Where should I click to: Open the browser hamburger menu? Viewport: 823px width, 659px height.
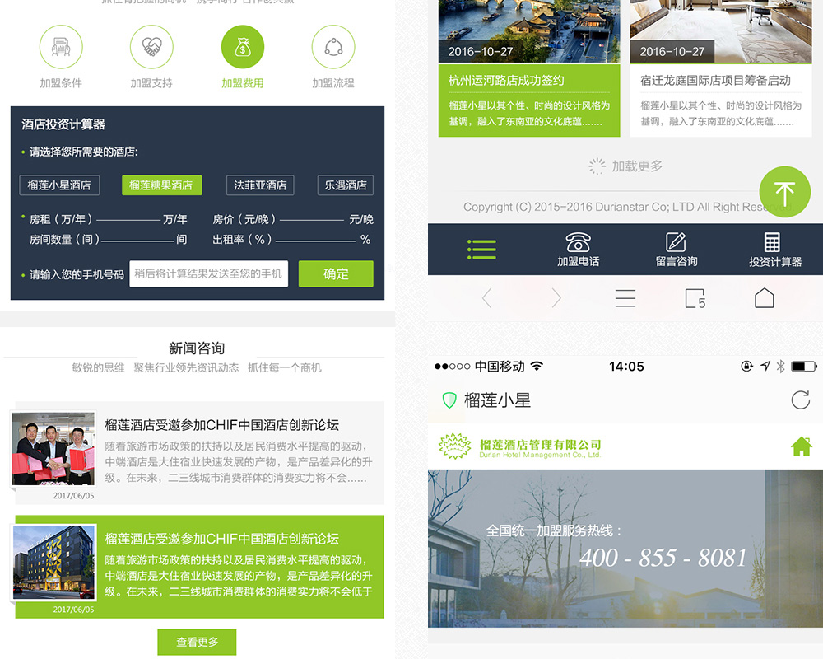[625, 298]
